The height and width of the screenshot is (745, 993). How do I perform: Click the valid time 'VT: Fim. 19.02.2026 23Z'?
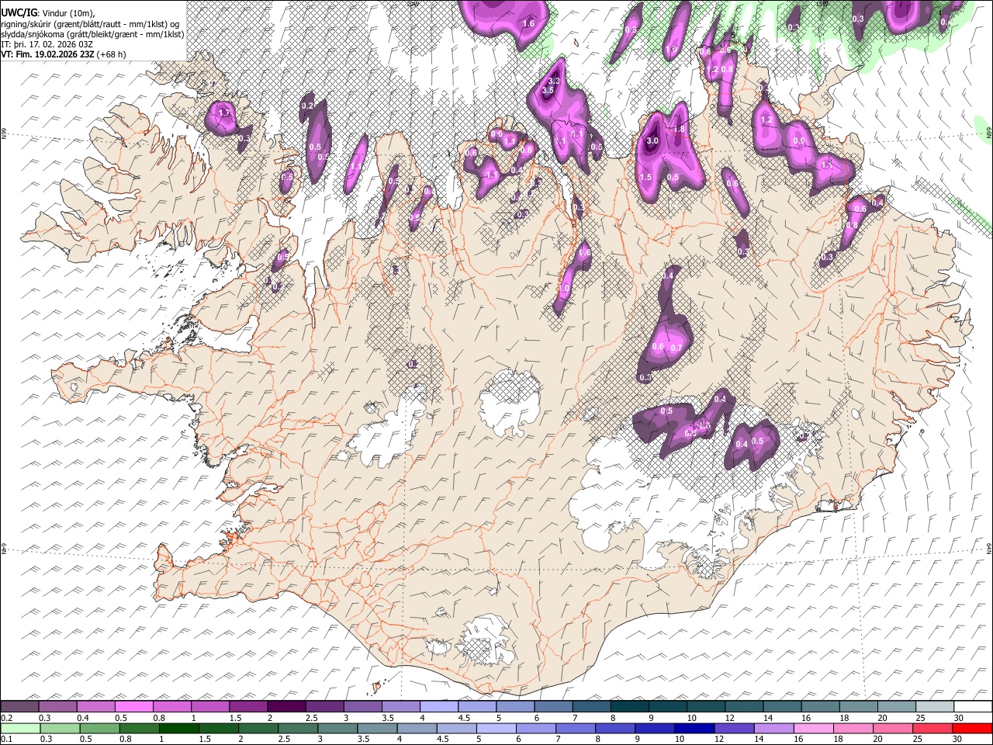tap(47, 54)
